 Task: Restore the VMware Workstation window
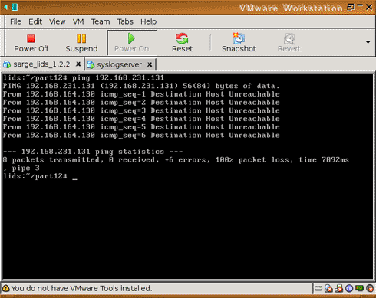(x=351, y=7)
